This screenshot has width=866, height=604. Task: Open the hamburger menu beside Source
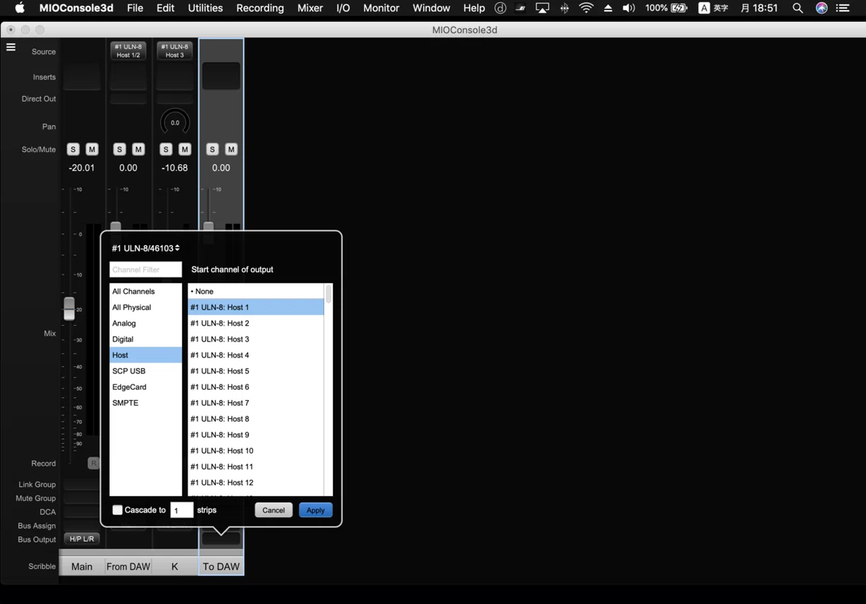click(11, 47)
